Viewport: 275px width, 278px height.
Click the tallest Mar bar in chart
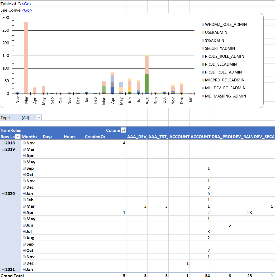pos(26,57)
